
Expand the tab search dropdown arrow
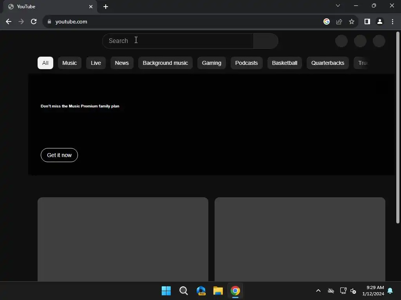click(338, 5)
